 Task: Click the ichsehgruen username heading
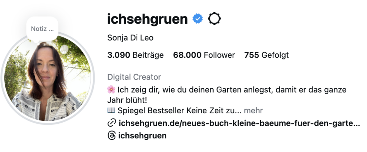147,19
